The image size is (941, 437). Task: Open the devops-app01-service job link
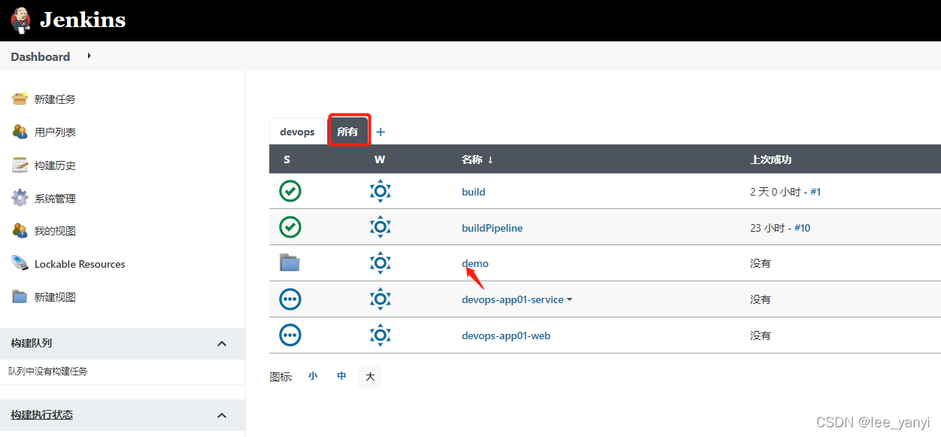click(x=512, y=299)
